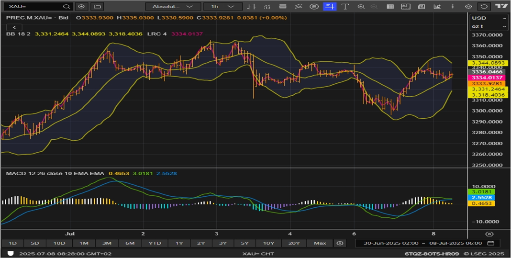Open the data table icon
This screenshot has width=511, height=258.
pyautogui.click(x=390, y=7)
